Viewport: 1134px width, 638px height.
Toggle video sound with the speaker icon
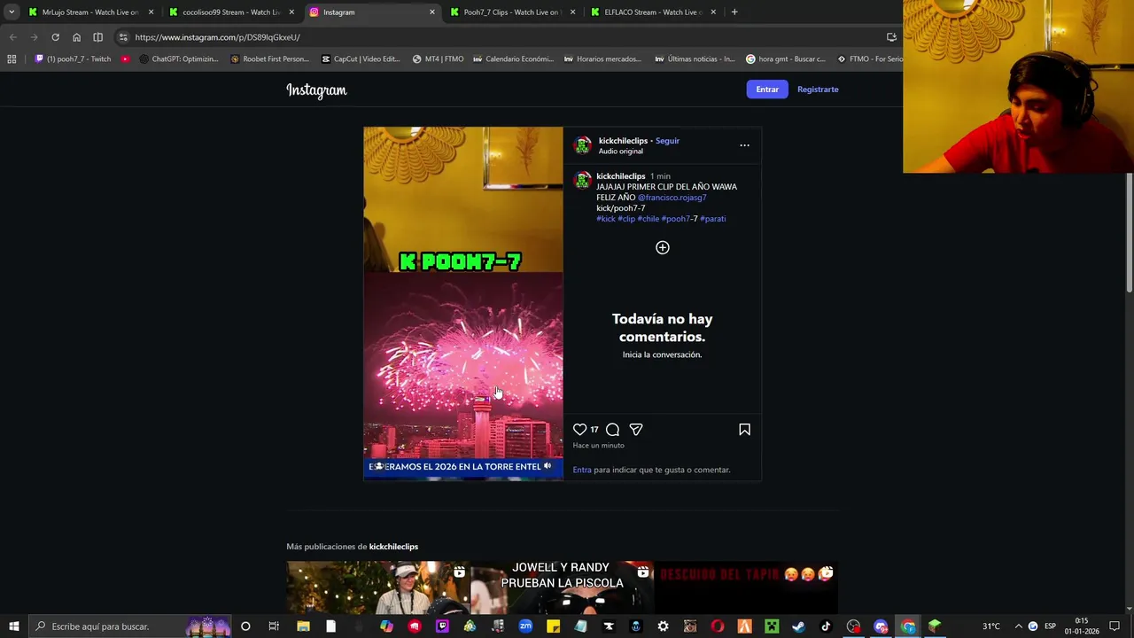point(548,466)
